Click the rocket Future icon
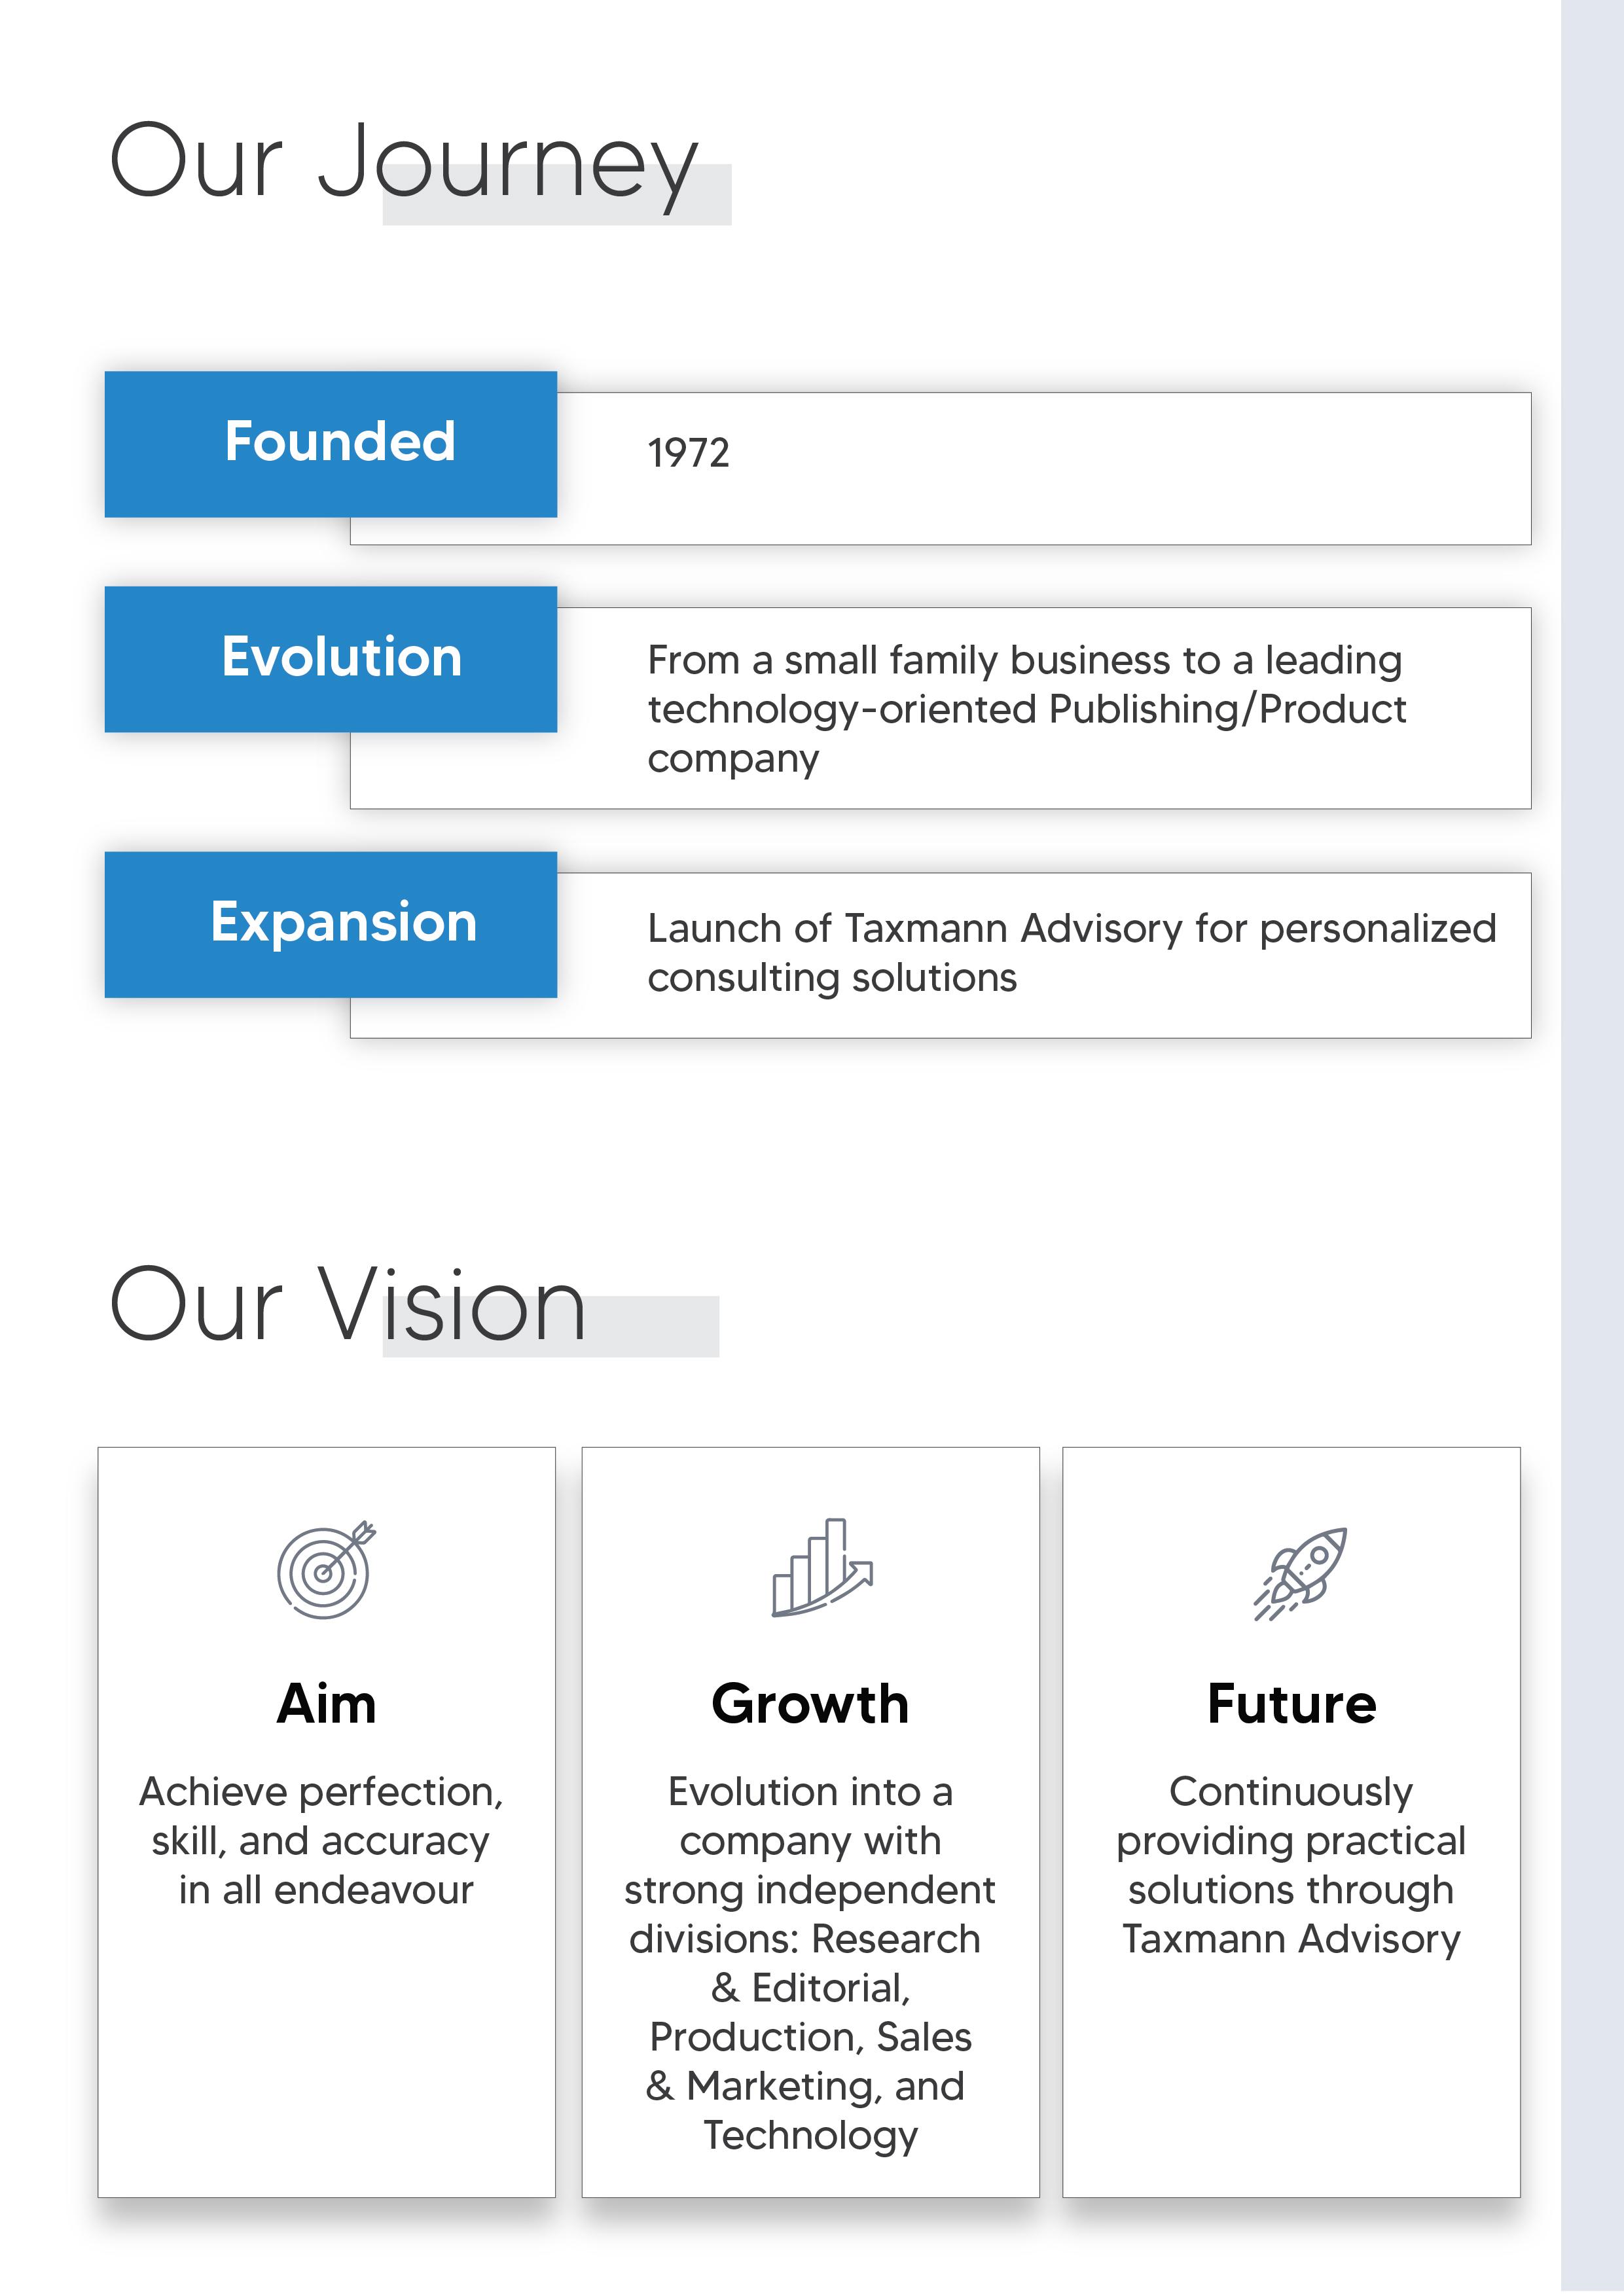Viewport: 1624px width, 2296px height. click(1300, 1573)
